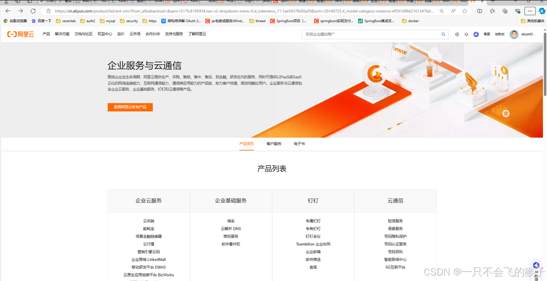Open the 权益中心 menu item

(105, 34)
